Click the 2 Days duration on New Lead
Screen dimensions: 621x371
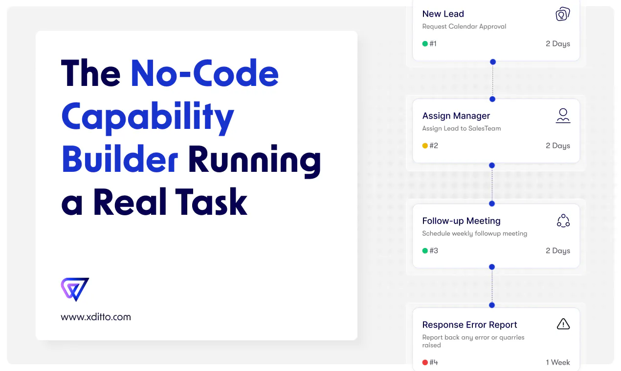pos(558,43)
